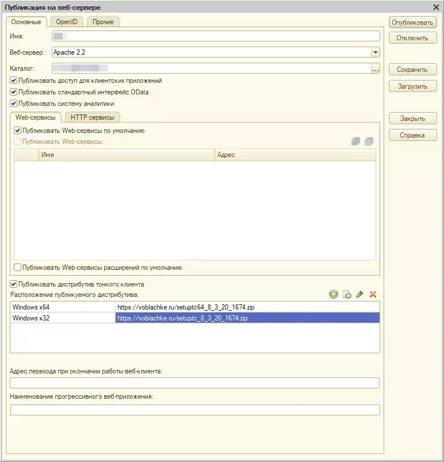
Task: Enable publishing extension Web-services by default
Action: click(x=17, y=268)
